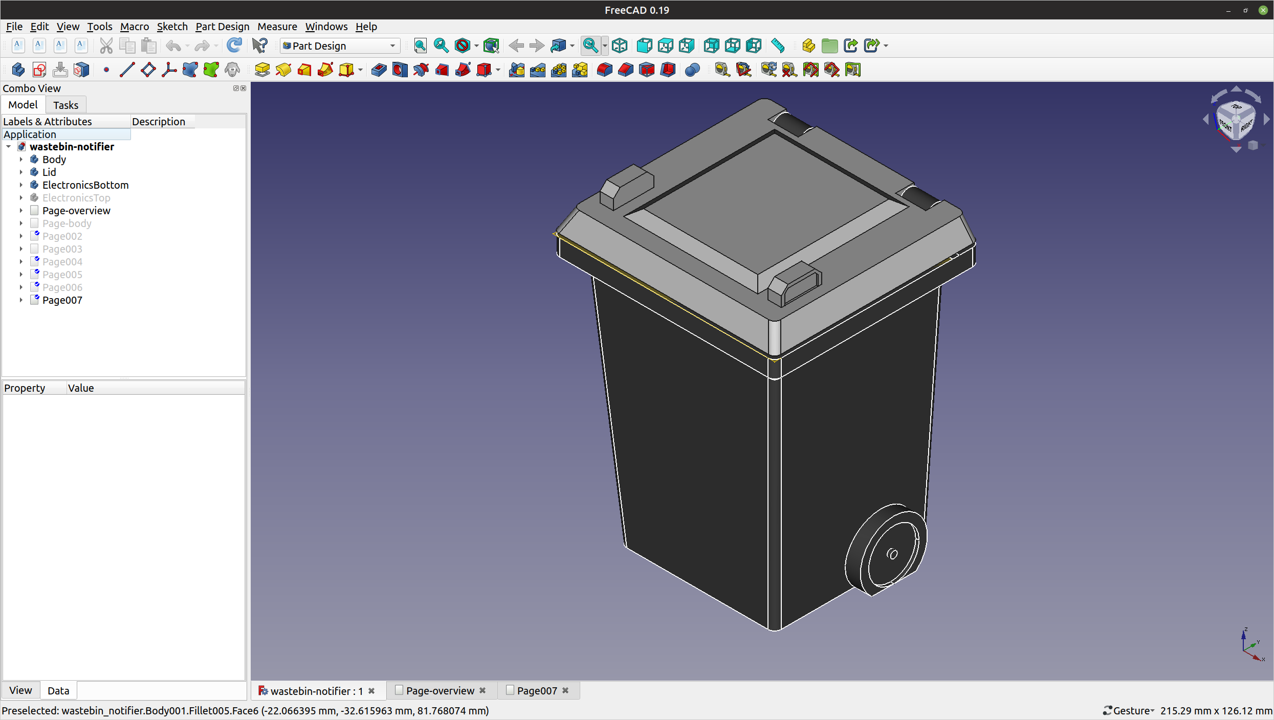Image resolution: width=1274 pixels, height=720 pixels.
Task: Toggle floating Combo View panel
Action: 236,88
